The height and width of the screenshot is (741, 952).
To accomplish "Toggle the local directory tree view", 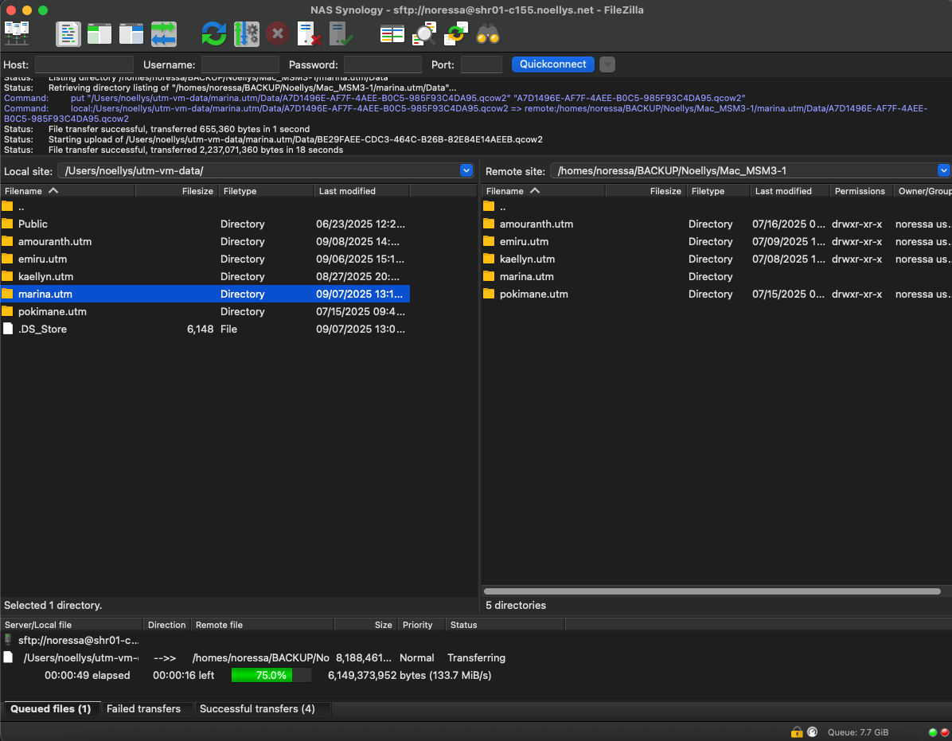I will click(x=99, y=33).
